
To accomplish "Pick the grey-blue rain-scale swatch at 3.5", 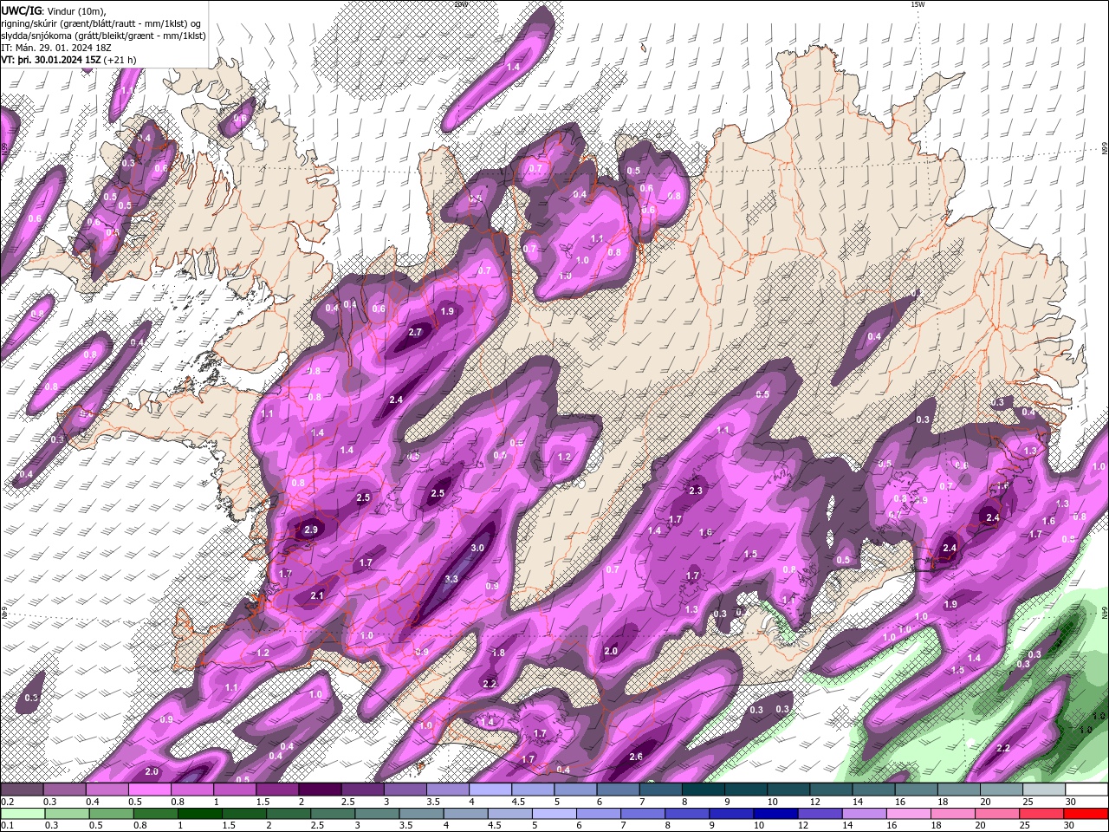I will tap(421, 814).
